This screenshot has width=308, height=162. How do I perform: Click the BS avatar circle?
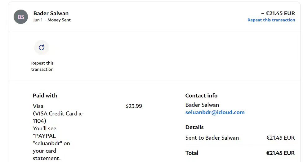pos(21,17)
